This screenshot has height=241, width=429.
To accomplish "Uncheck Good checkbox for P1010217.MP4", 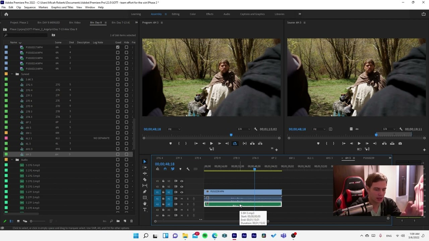I will click(x=118, y=47).
